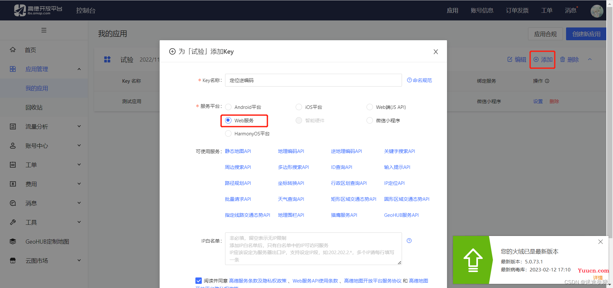
Task: Open the 天气查询API link
Action: coord(291,199)
